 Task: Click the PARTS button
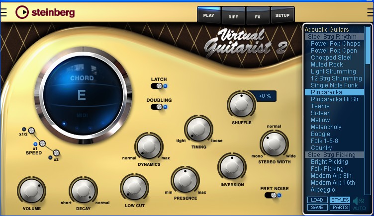tap(340, 208)
